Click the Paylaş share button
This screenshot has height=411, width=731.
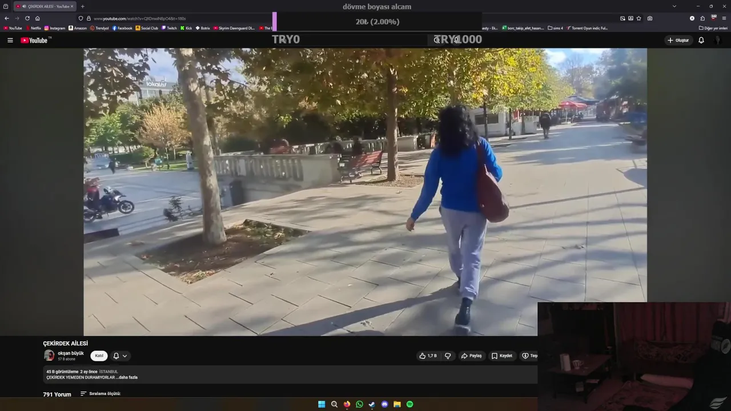point(472,356)
